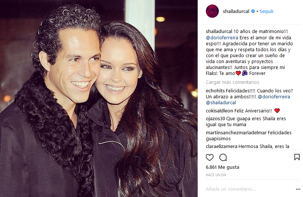This screenshot has width=303, height=197.
Task: Open echohits commenter profile
Action: pyautogui.click(x=215, y=91)
